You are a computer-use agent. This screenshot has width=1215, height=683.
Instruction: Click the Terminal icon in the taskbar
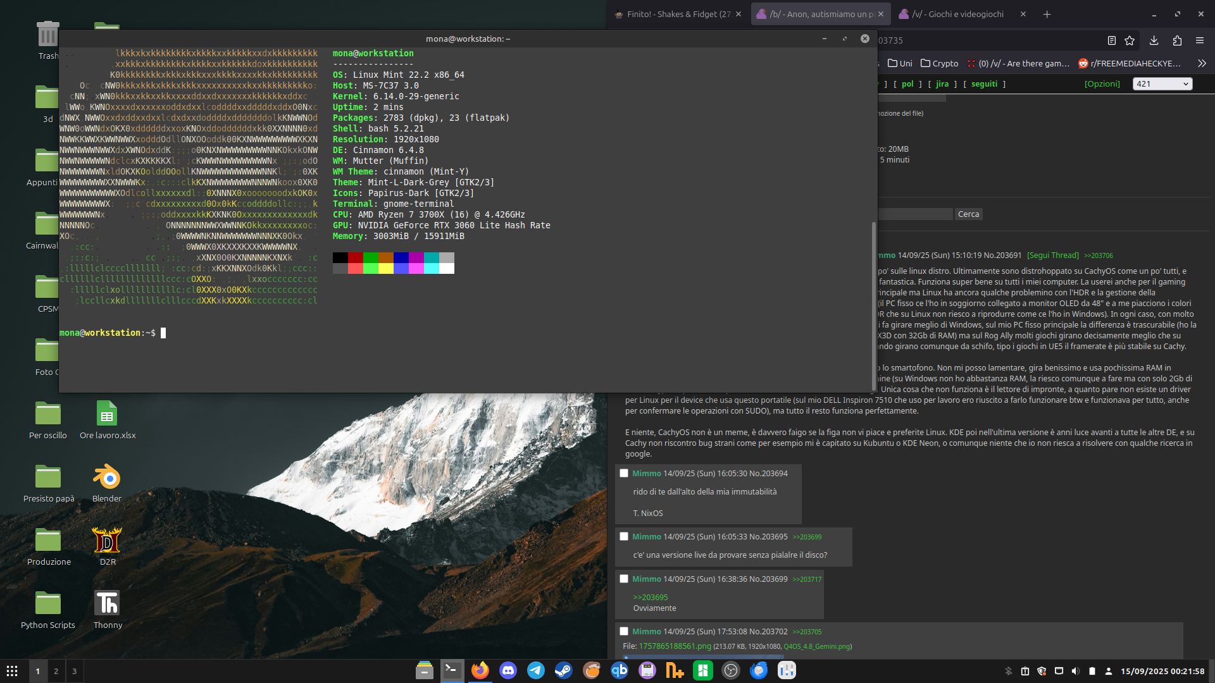pyautogui.click(x=452, y=670)
